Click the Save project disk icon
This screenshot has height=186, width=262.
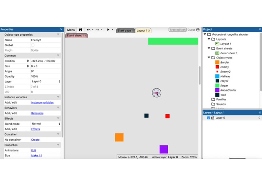pos(80,30)
